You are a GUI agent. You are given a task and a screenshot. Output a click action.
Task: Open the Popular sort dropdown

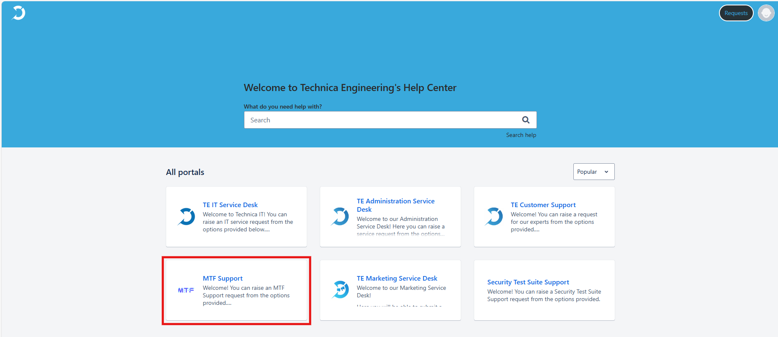tap(593, 172)
